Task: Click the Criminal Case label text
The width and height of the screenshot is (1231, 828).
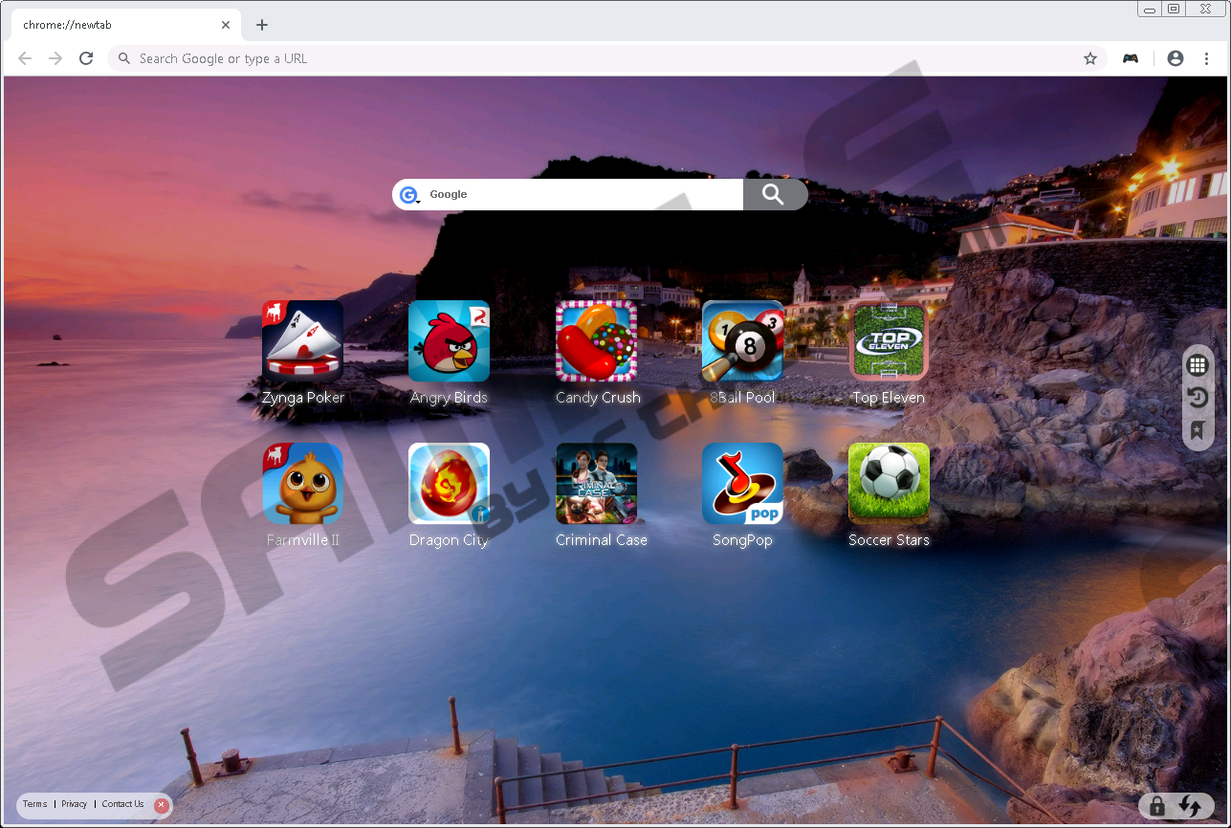Action: [x=602, y=540]
